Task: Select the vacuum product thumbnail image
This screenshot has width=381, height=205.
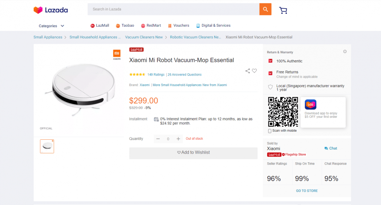Action: (x=47, y=146)
